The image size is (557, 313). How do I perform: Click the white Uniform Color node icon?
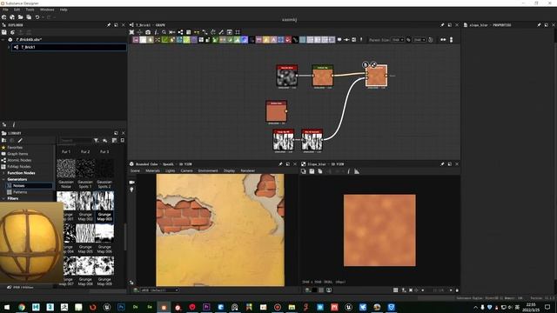[x=143, y=40]
